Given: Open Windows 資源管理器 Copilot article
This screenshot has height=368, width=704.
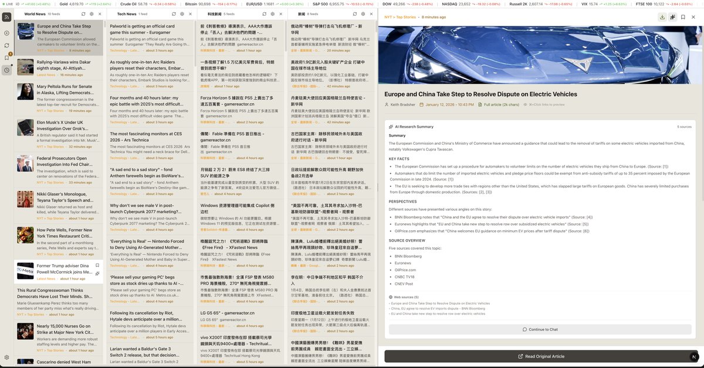Looking at the screenshot, I should tap(241, 217).
